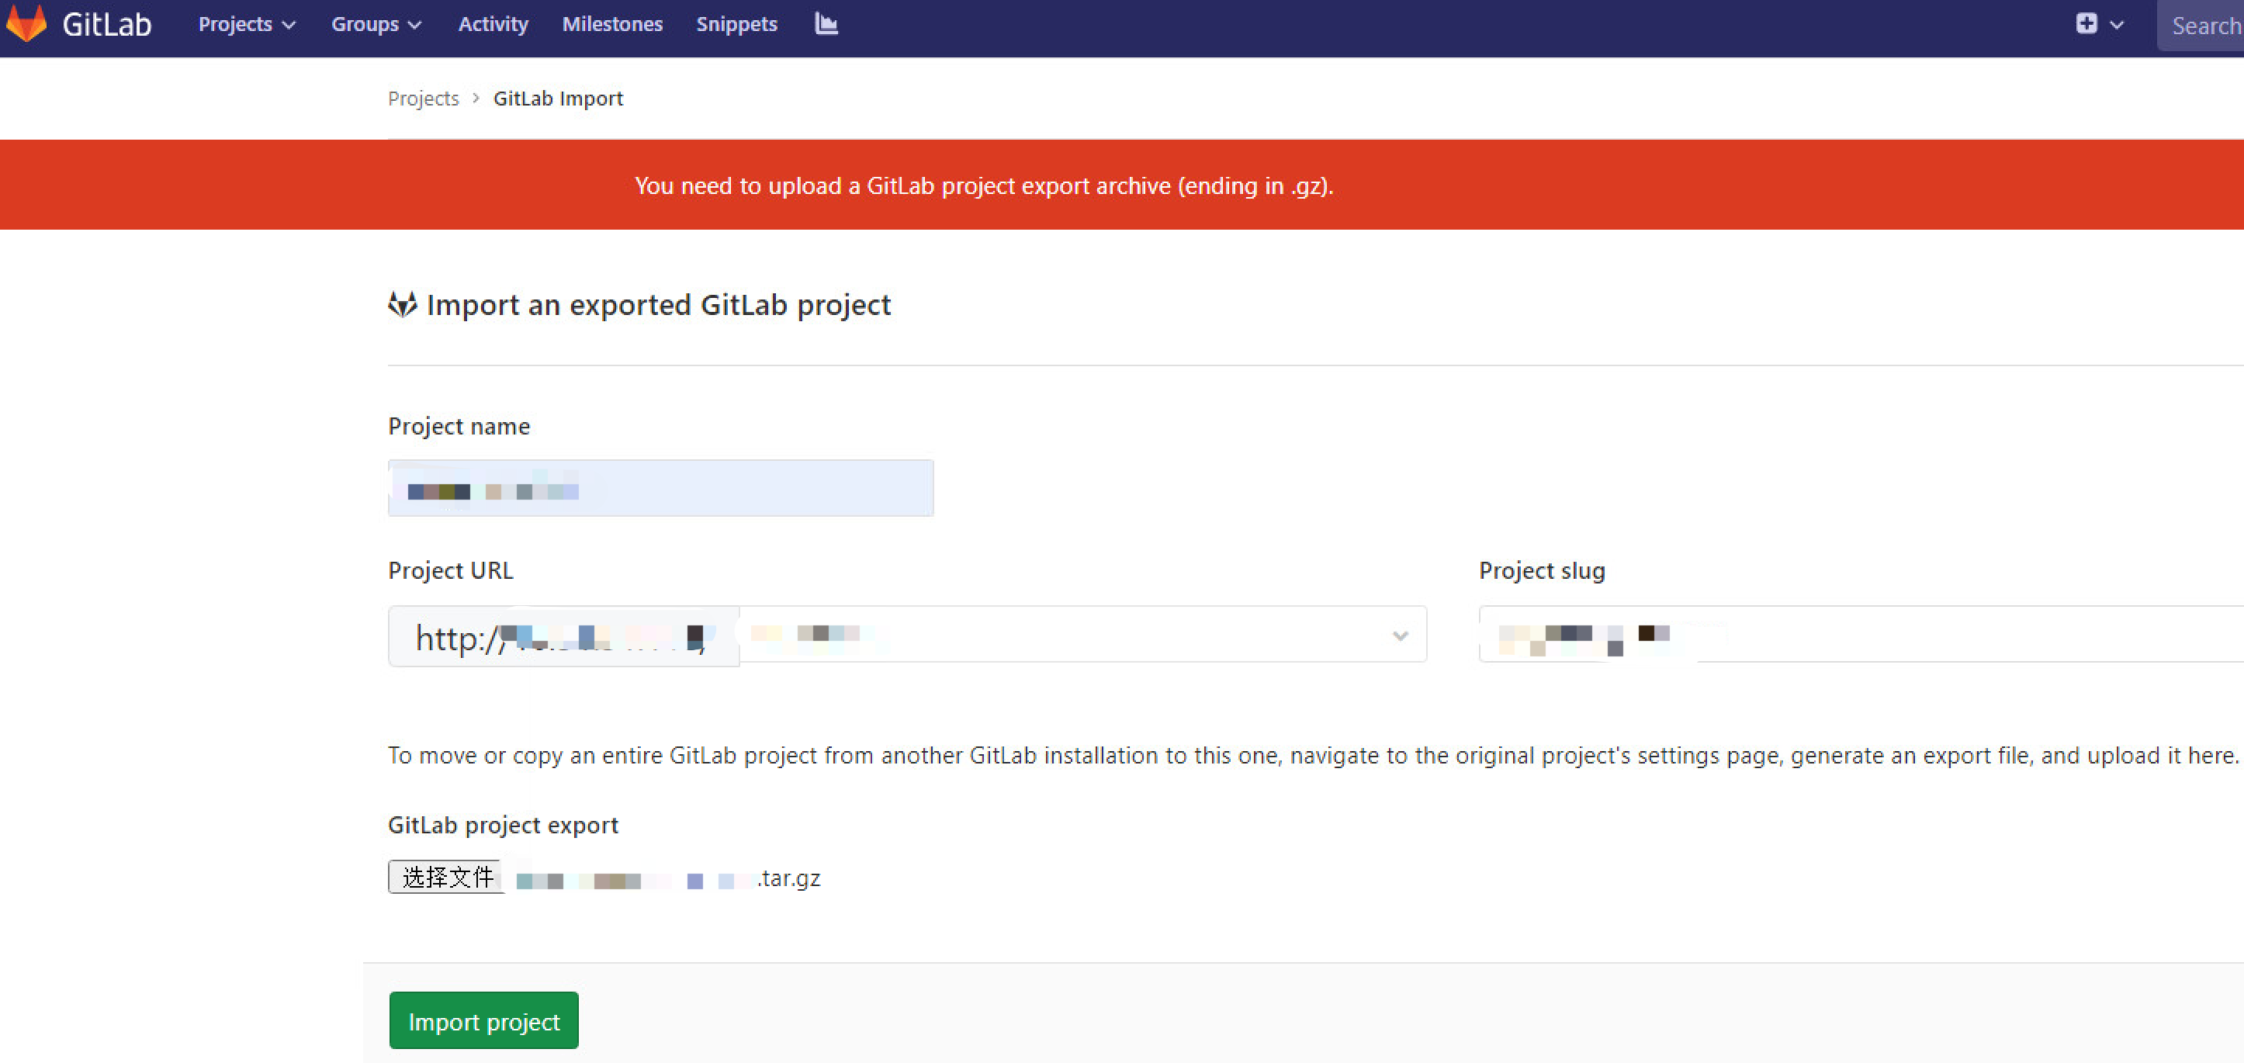Viewport: 2244px width, 1063px height.
Task: Click the Search box in navbar
Action: [x=2204, y=26]
